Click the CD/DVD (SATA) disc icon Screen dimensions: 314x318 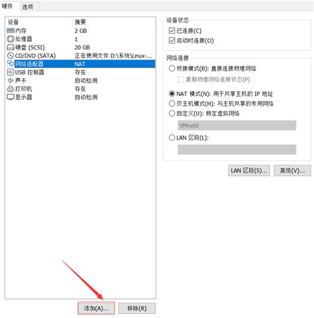click(11, 56)
